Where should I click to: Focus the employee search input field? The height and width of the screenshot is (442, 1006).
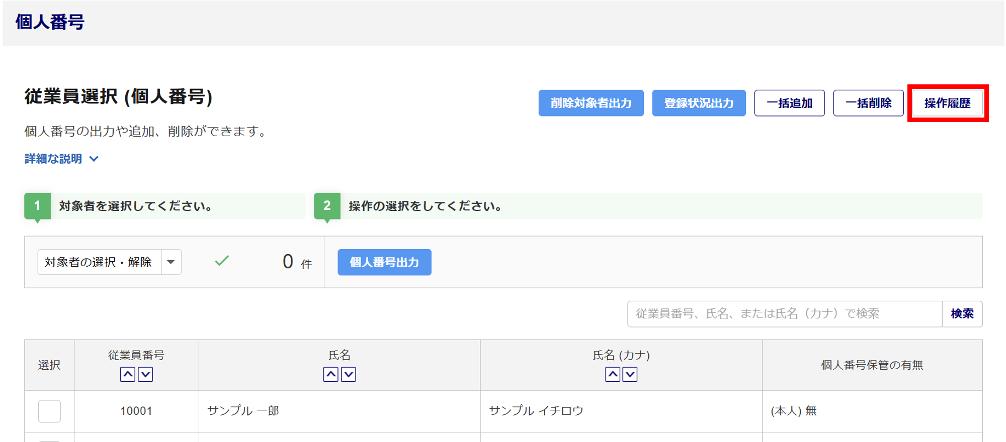[x=784, y=314]
